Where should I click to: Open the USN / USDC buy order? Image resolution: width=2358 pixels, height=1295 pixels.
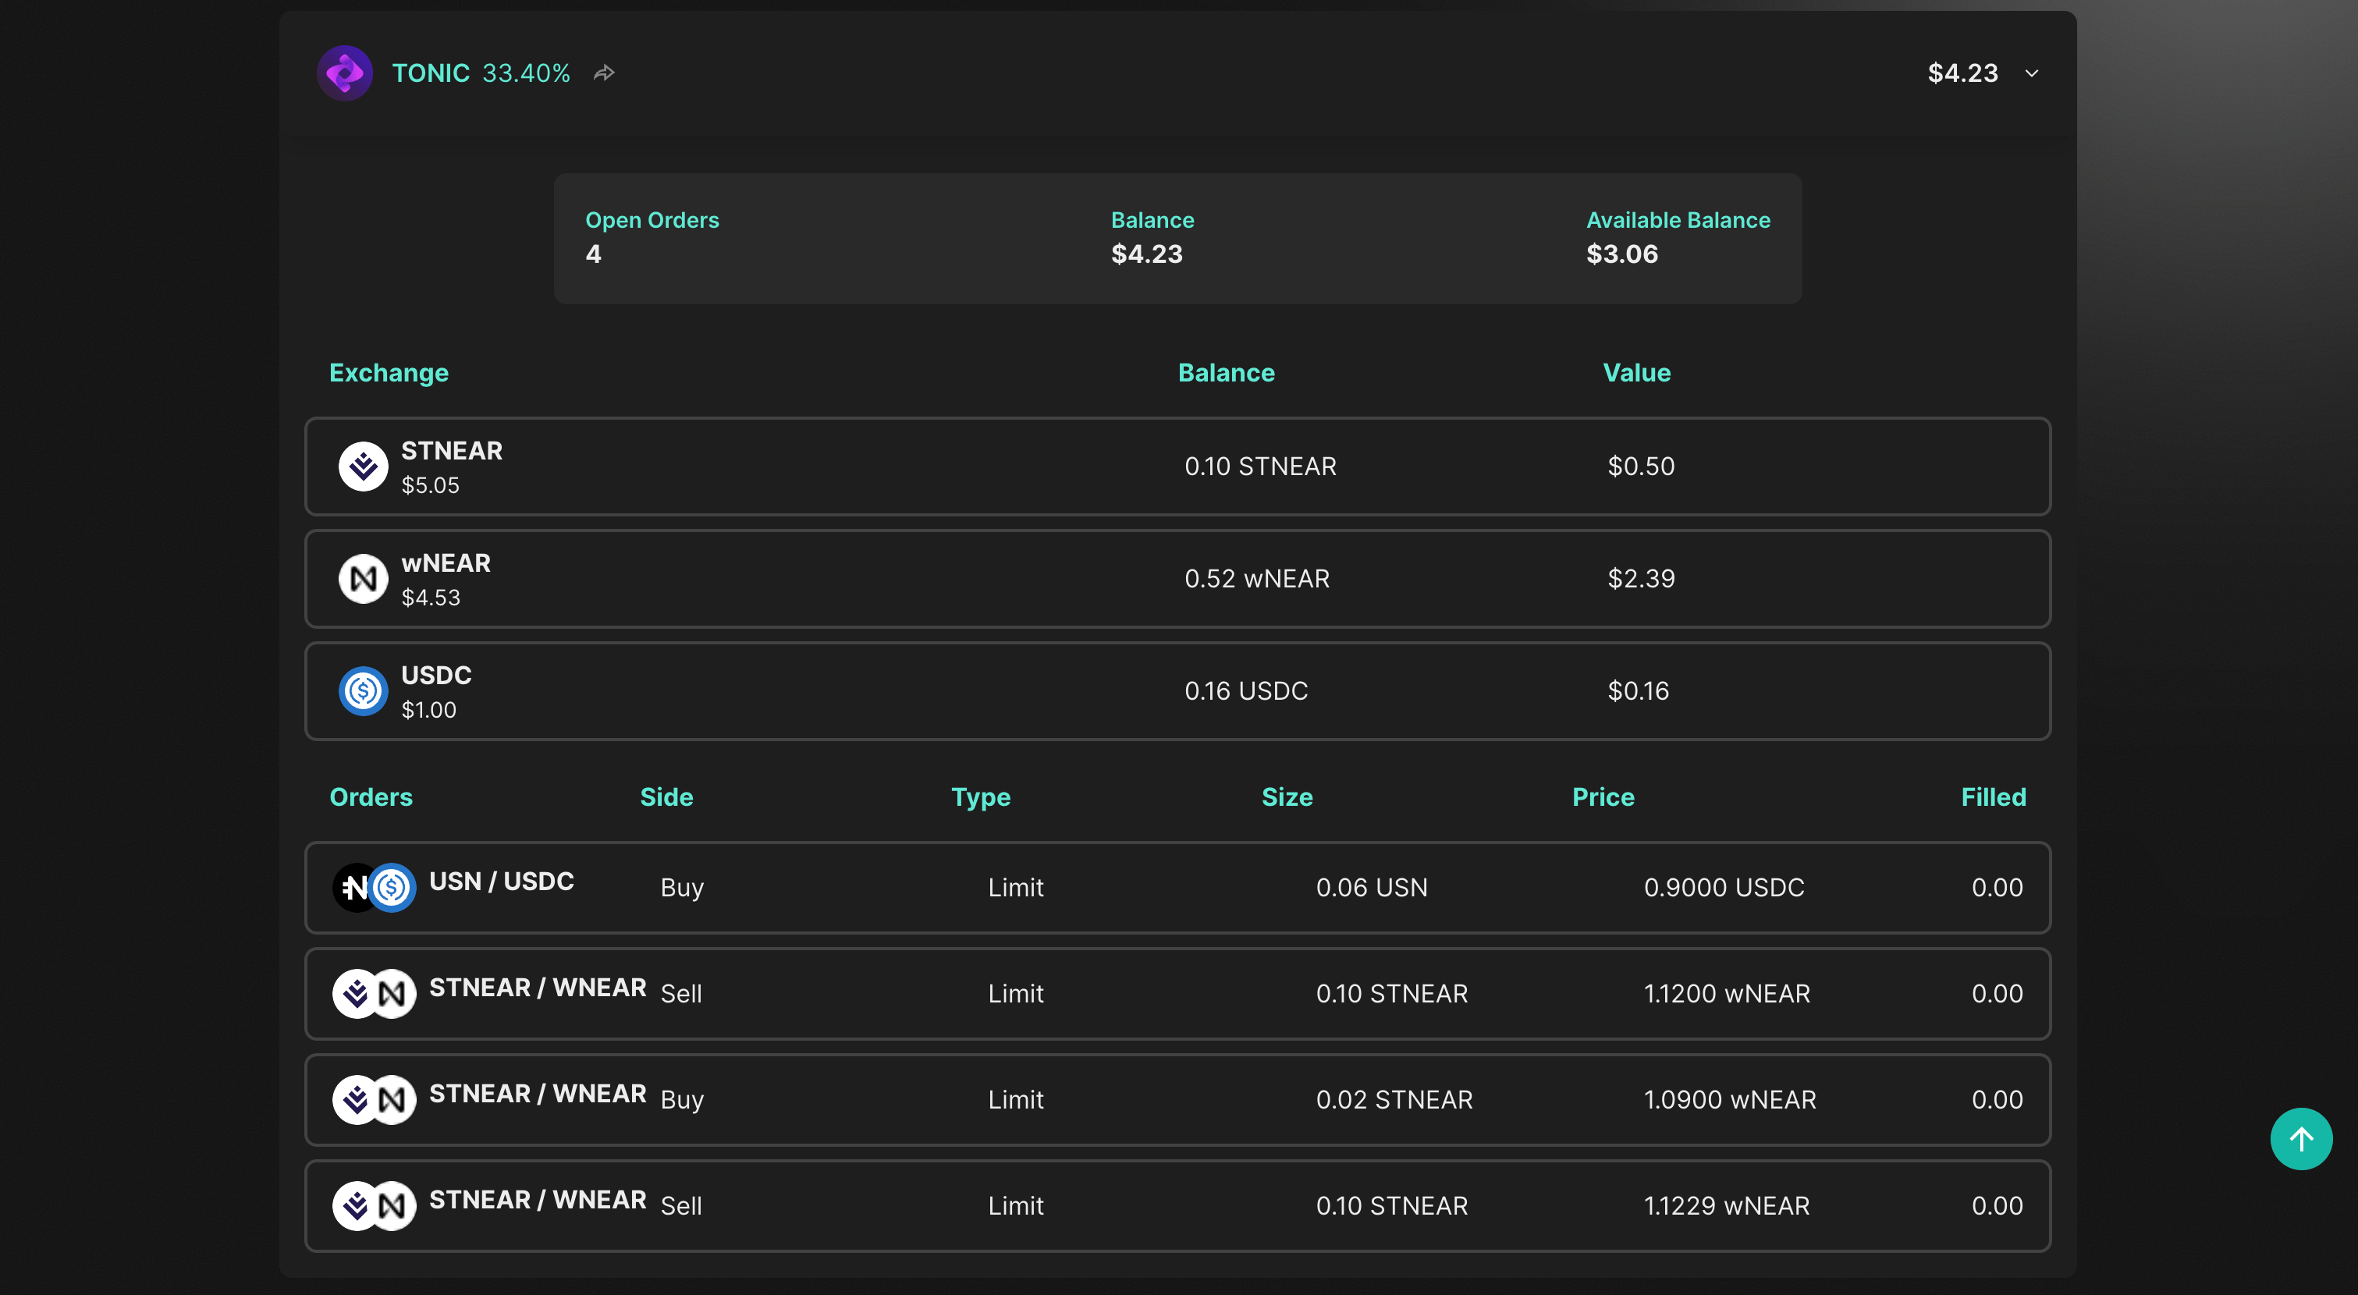coord(1177,887)
